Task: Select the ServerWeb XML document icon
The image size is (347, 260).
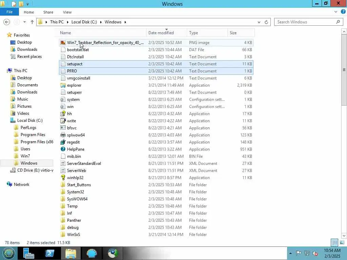Action: pos(63,171)
